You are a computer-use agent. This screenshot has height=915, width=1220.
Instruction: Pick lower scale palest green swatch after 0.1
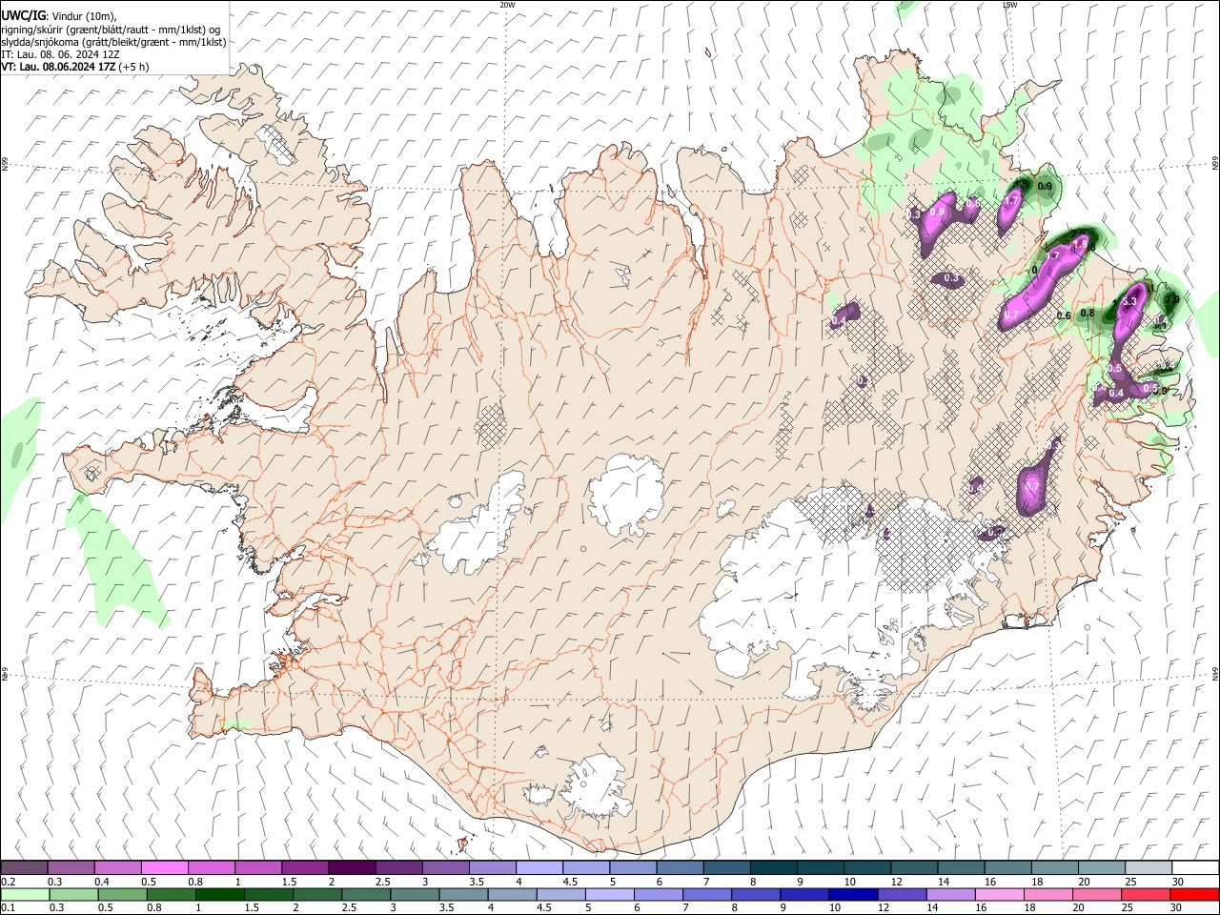click(x=24, y=894)
